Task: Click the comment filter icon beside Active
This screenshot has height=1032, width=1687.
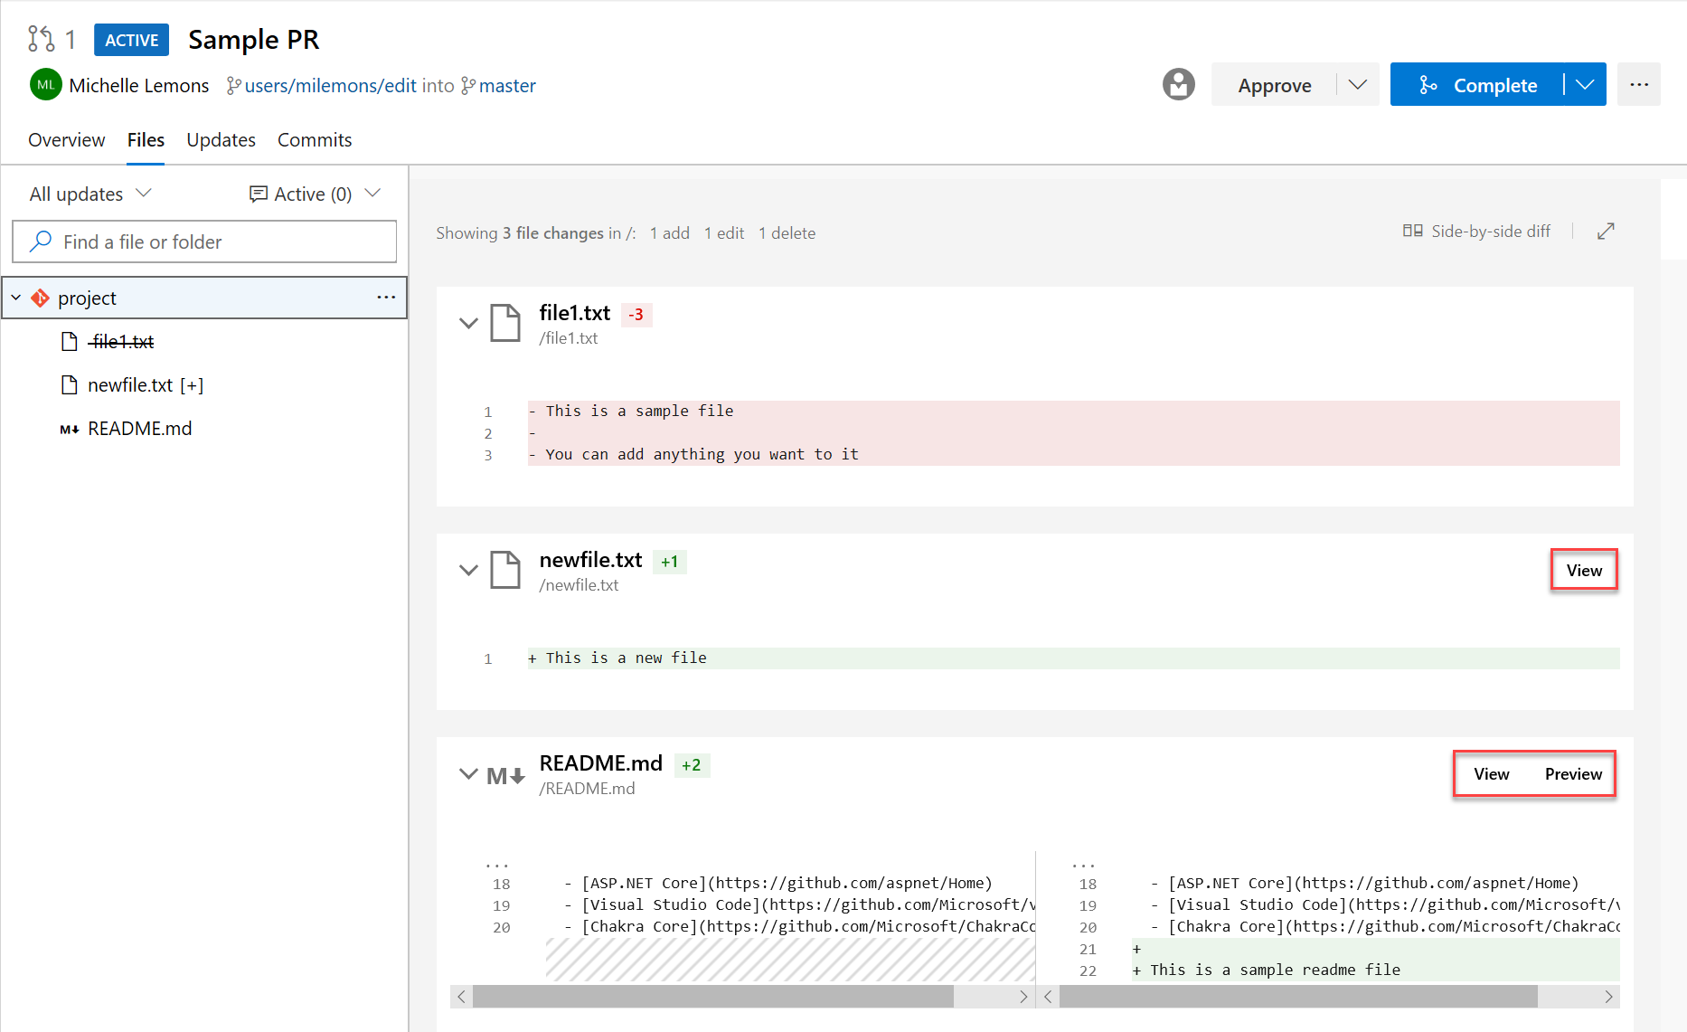Action: (259, 193)
